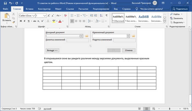Click the zoom in plus button
The height and width of the screenshot is (111, 192).
point(180,109)
